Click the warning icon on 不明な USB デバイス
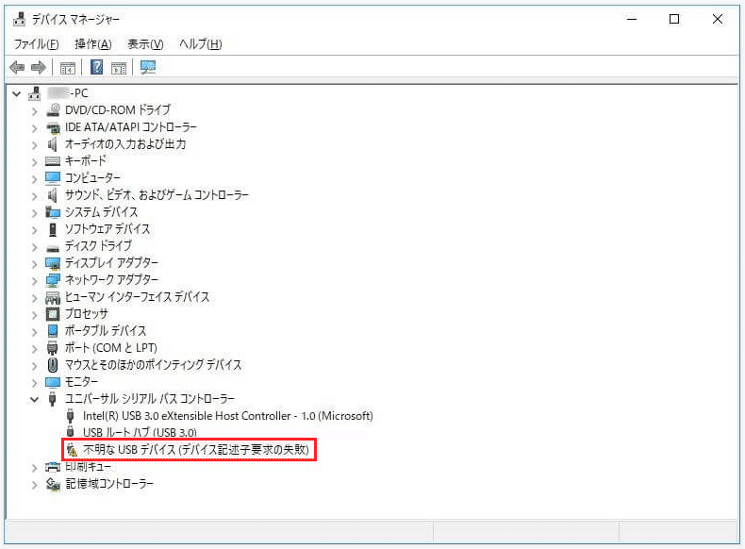The height and width of the screenshot is (549, 745). pyautogui.click(x=72, y=450)
